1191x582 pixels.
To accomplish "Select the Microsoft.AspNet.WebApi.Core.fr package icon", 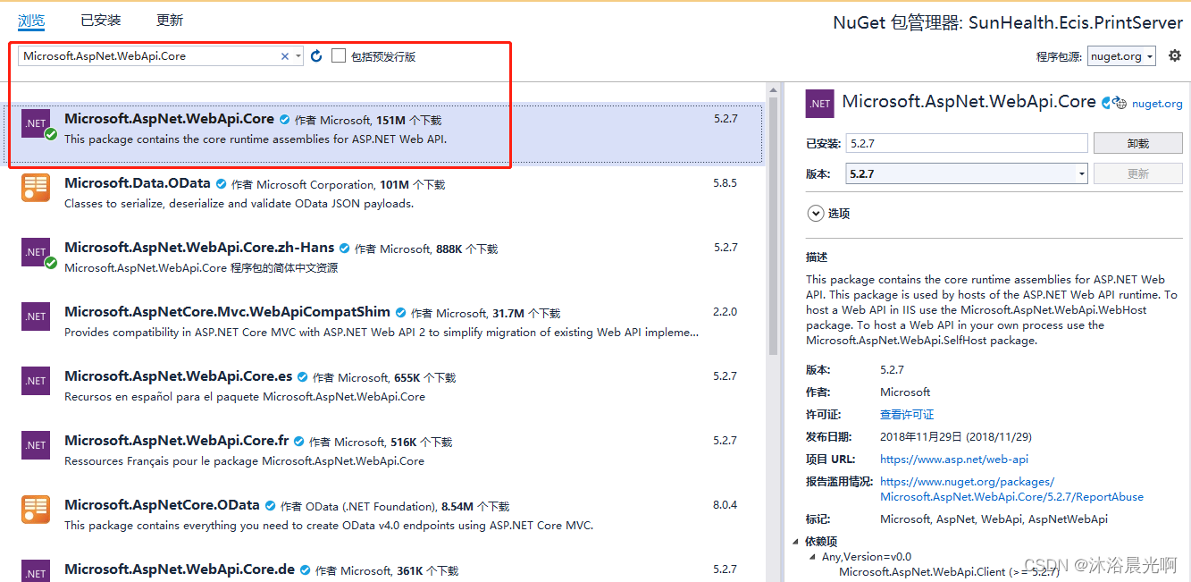I will point(36,445).
